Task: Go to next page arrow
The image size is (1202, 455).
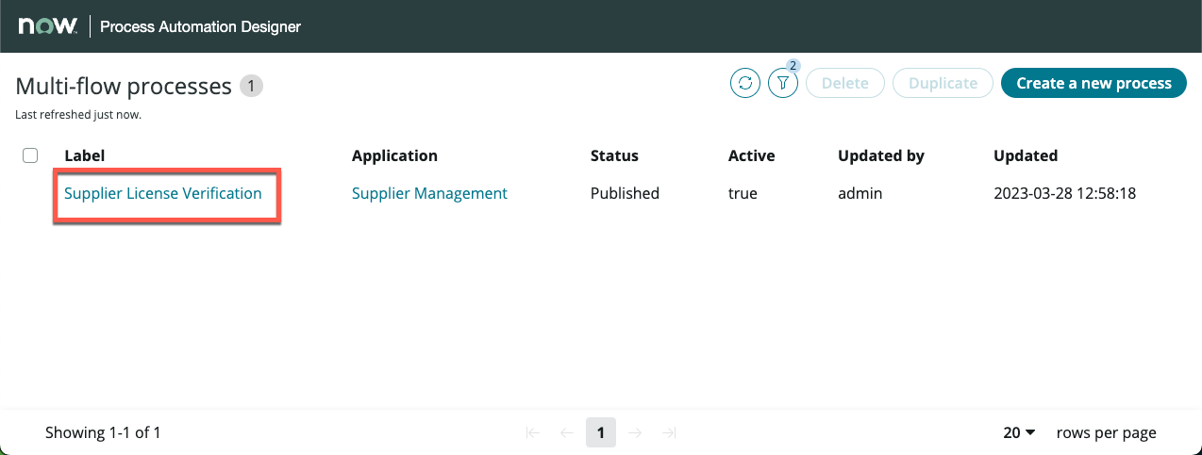Action: (x=635, y=433)
